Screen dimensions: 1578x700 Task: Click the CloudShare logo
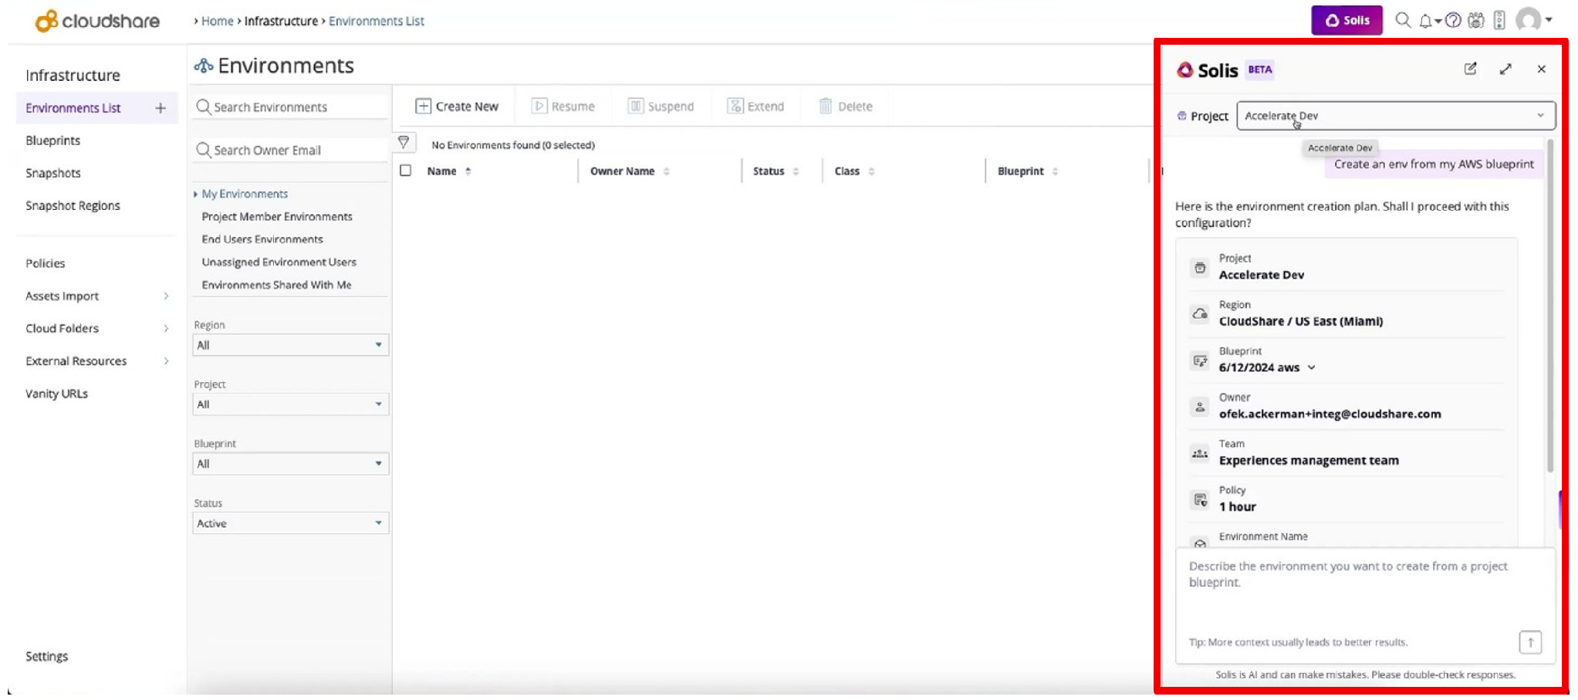coord(97,21)
